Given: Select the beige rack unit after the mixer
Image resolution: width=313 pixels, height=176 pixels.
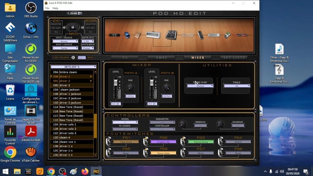Looking at the screenshot, I should (x=187, y=35).
